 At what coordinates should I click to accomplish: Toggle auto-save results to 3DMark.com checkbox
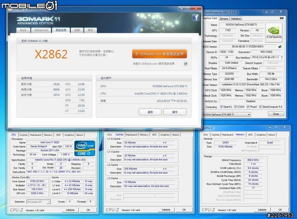(186, 64)
